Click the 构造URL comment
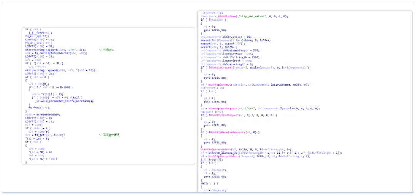 point(106,50)
